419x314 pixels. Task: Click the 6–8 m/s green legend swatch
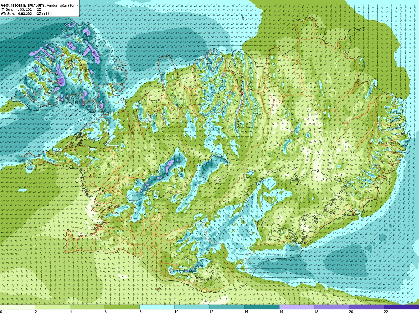(x=122, y=307)
